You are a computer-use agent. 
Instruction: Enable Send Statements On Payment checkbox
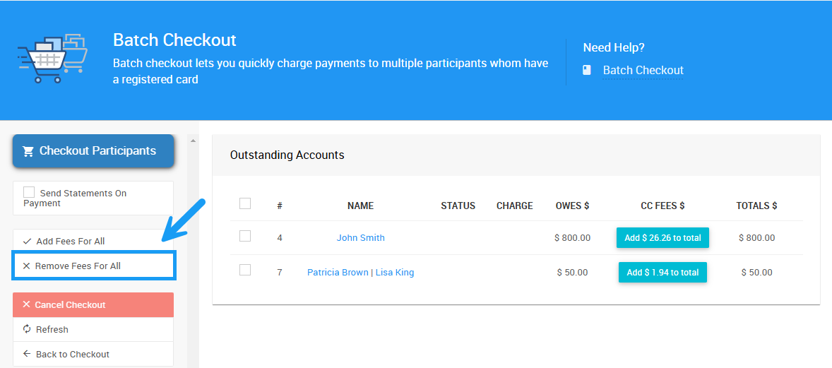point(29,193)
